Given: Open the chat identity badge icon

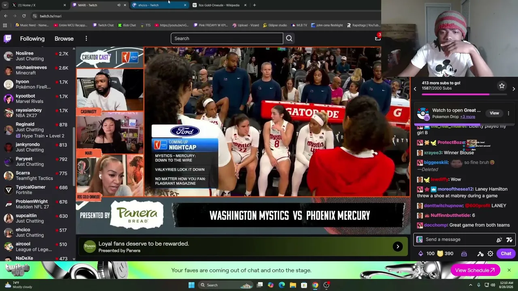Looking at the screenshot, I should point(419,239).
